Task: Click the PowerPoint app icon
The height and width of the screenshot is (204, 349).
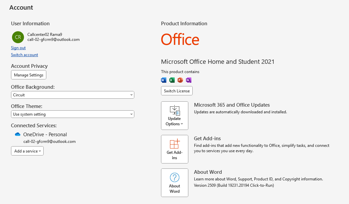Action: (x=180, y=80)
